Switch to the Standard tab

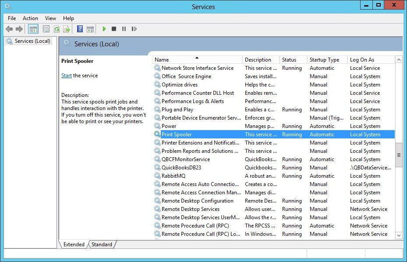pyautogui.click(x=101, y=245)
